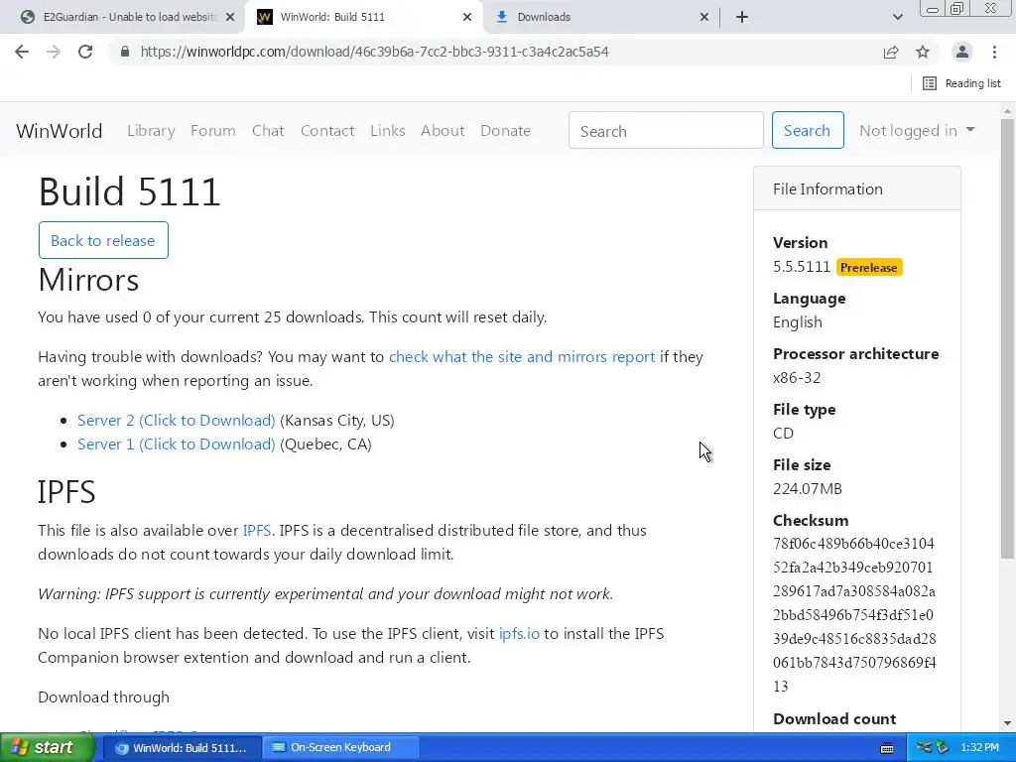Click the vertical scrollbar thumb
The height and width of the screenshot is (762, 1016).
(x=1008, y=338)
